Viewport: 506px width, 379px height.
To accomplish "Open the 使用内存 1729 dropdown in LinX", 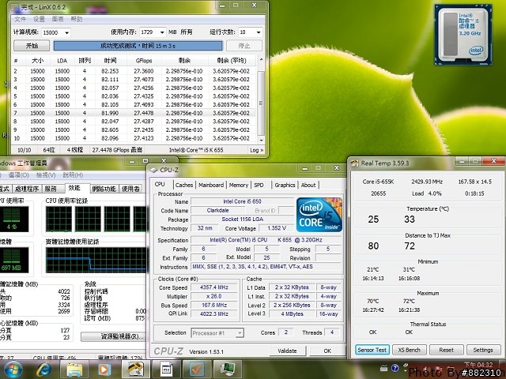I will [161, 32].
